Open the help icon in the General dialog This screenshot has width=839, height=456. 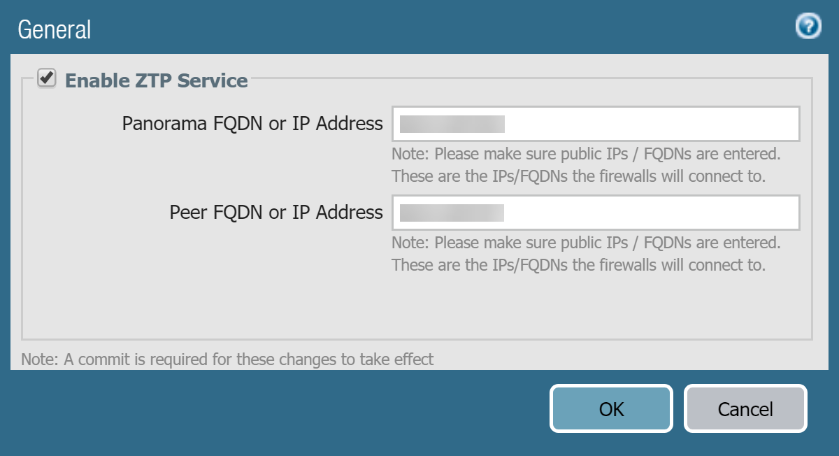[808, 27]
